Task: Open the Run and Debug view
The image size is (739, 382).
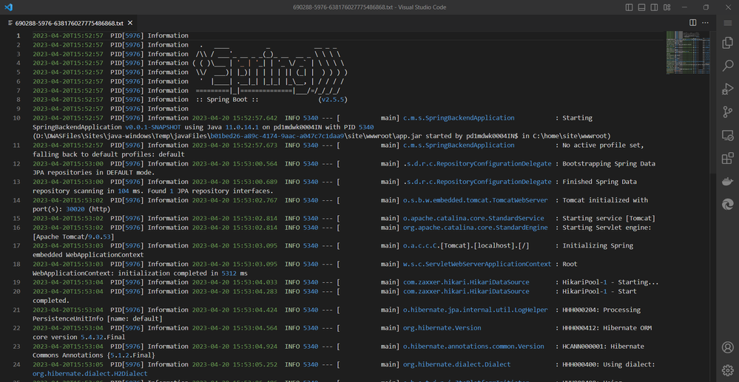Action: click(x=728, y=89)
